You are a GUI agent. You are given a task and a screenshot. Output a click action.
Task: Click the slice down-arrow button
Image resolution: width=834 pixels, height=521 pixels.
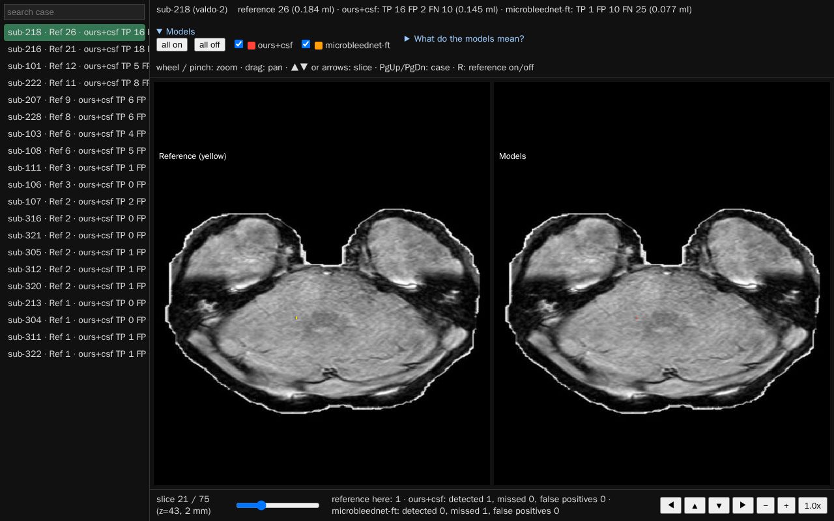pos(719,505)
